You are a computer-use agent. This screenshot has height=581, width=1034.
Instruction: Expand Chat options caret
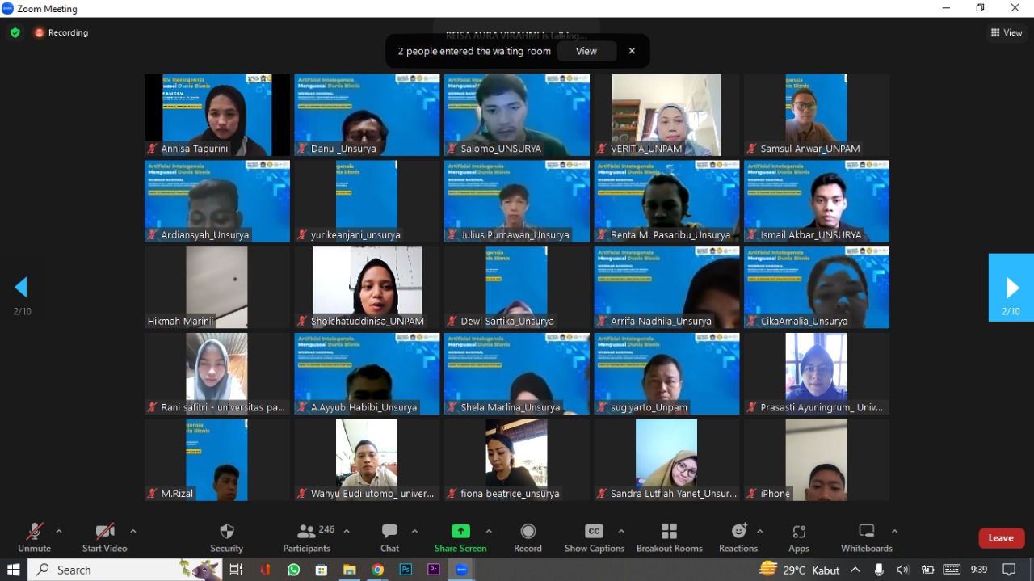click(414, 531)
